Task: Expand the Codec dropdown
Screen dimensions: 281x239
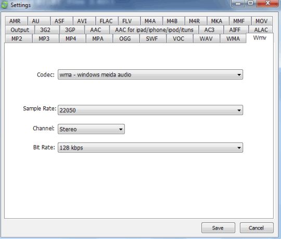Action: pos(150,74)
